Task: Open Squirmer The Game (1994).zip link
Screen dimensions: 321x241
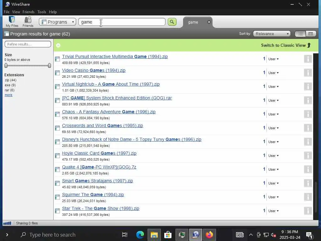Action: (x=93, y=195)
